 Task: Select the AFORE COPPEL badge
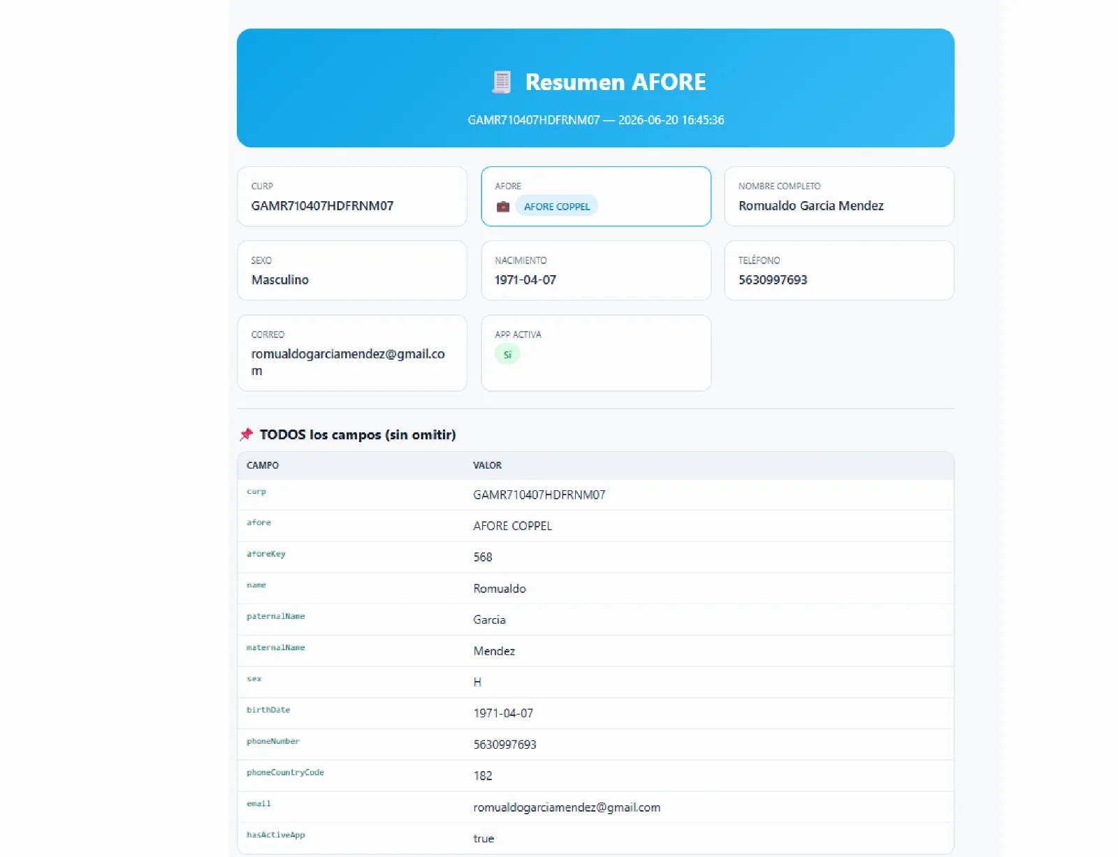pyautogui.click(x=556, y=206)
